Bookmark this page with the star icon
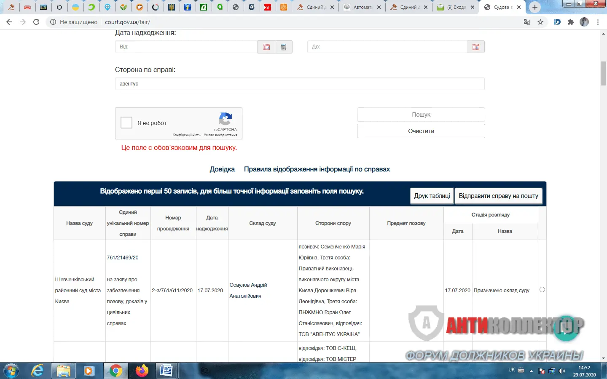The image size is (607, 379). point(540,22)
